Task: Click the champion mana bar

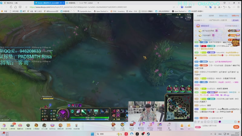Action: point(89,119)
